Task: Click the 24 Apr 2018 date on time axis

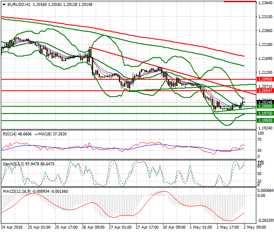Action: (x=12, y=227)
